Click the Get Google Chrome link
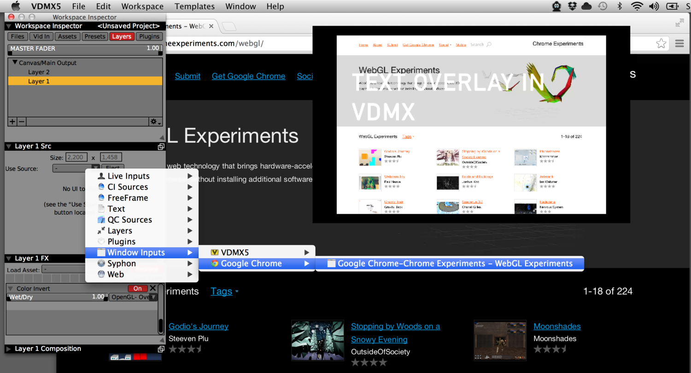This screenshot has height=373, width=691. pyautogui.click(x=248, y=76)
